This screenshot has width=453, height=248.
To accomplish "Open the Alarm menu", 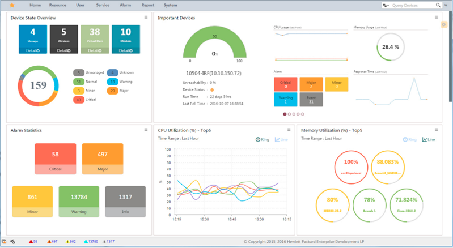I will click(125, 5).
